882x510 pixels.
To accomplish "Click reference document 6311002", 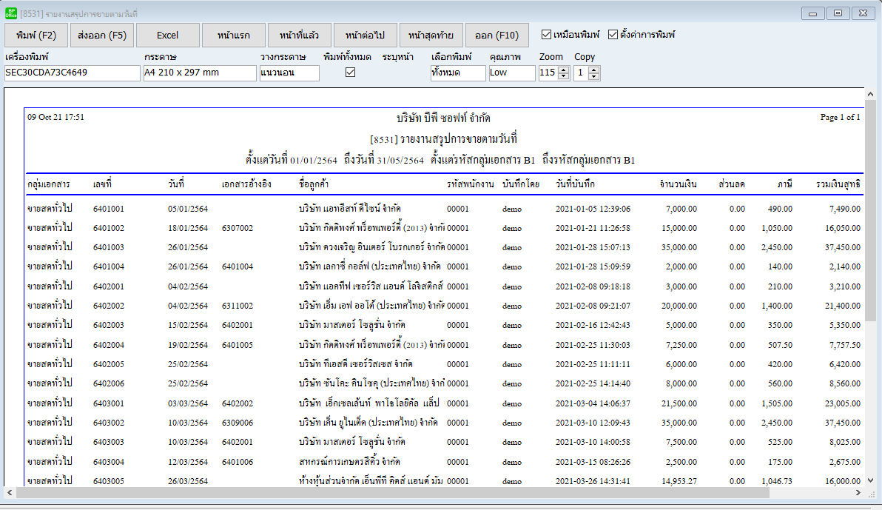I will [x=238, y=306].
